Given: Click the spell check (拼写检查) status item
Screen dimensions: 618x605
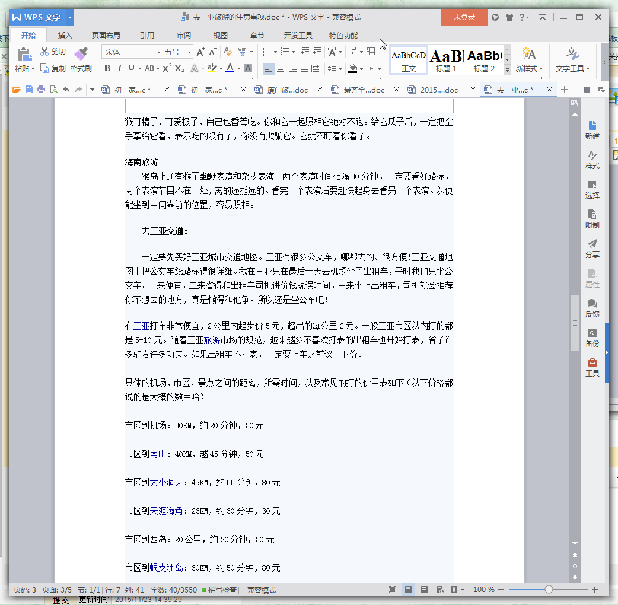Looking at the screenshot, I should [x=219, y=590].
